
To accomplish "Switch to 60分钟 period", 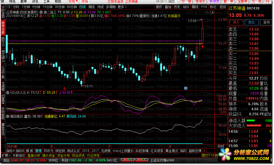I will pos(72,7).
